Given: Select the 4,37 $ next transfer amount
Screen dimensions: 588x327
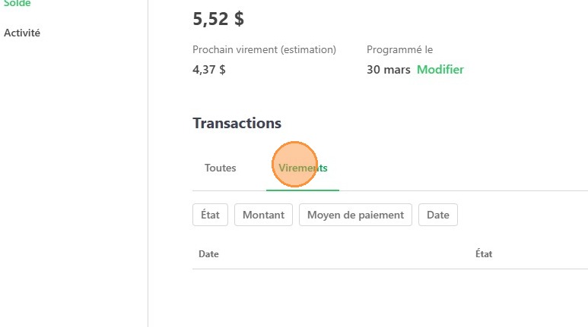Looking at the screenshot, I should (x=209, y=70).
